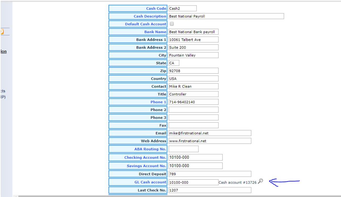Select the Last Check No. field
Image resolution: width=341 pixels, height=197 pixels.
[x=210, y=190]
